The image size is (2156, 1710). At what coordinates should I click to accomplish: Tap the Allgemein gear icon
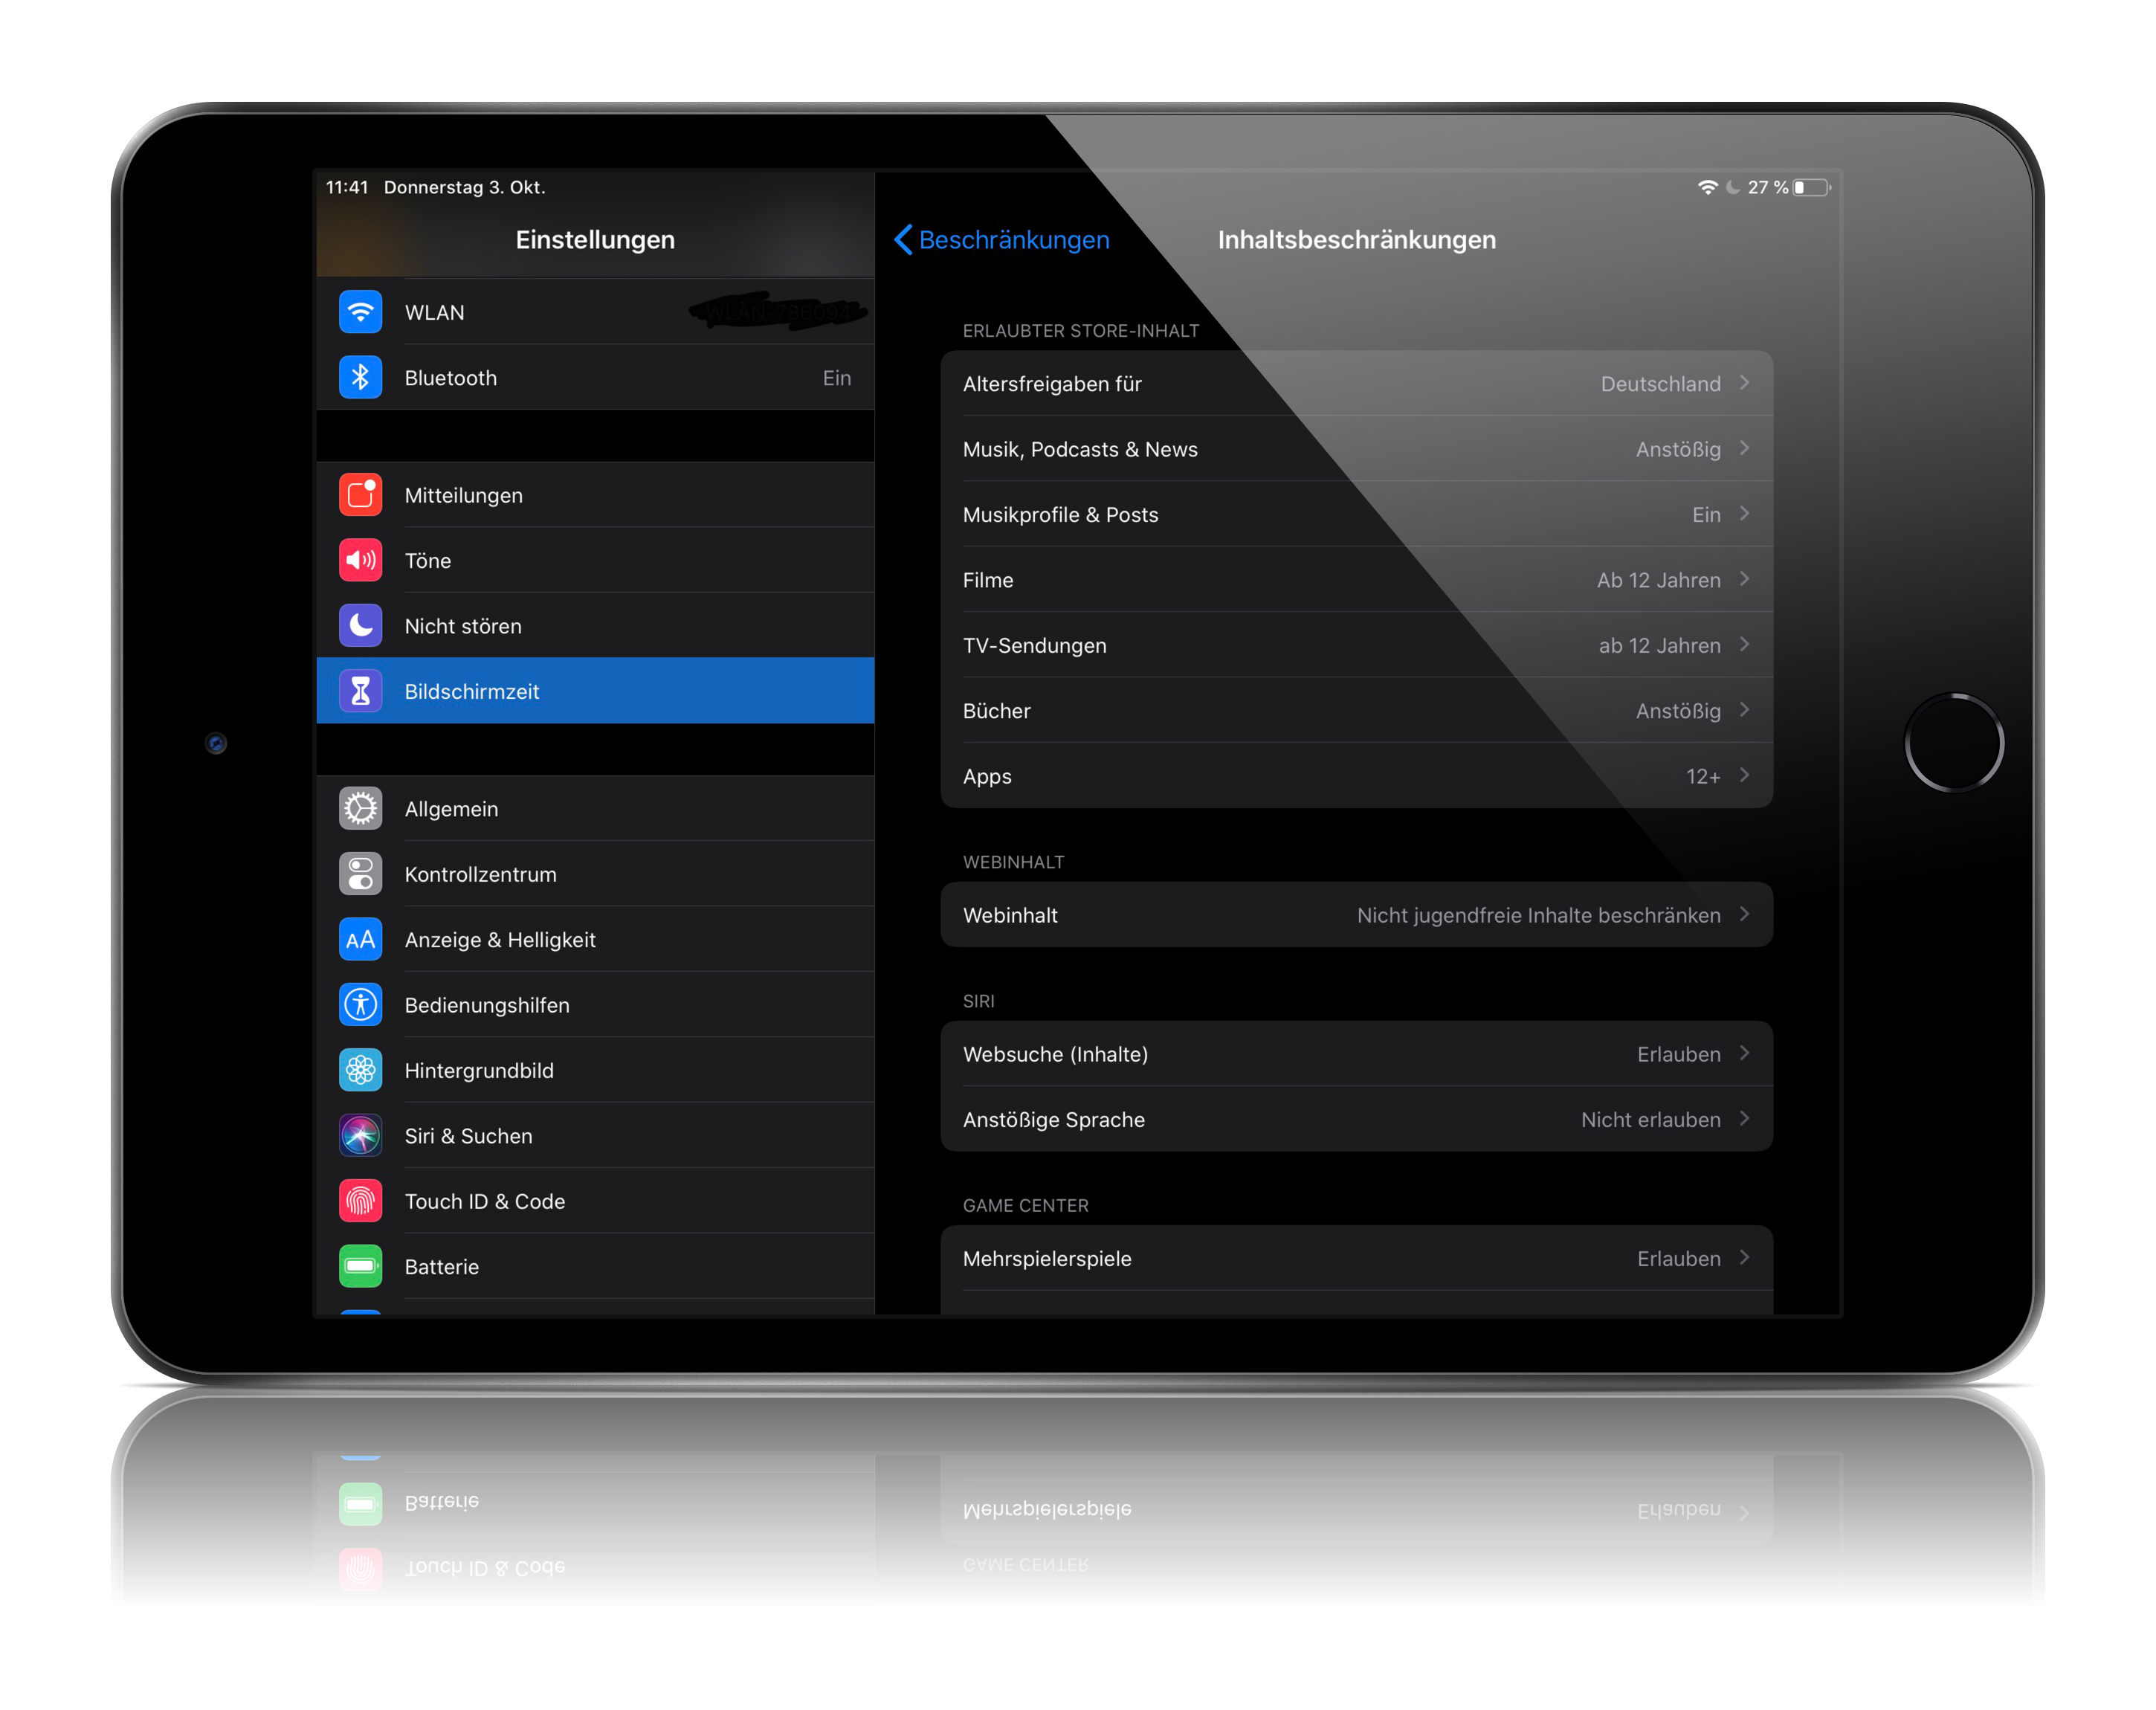tap(360, 809)
